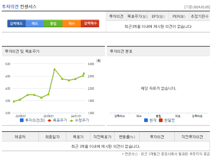Click the 23/05/01 x-axis label
This screenshot has width=213, height=161.
point(21,116)
